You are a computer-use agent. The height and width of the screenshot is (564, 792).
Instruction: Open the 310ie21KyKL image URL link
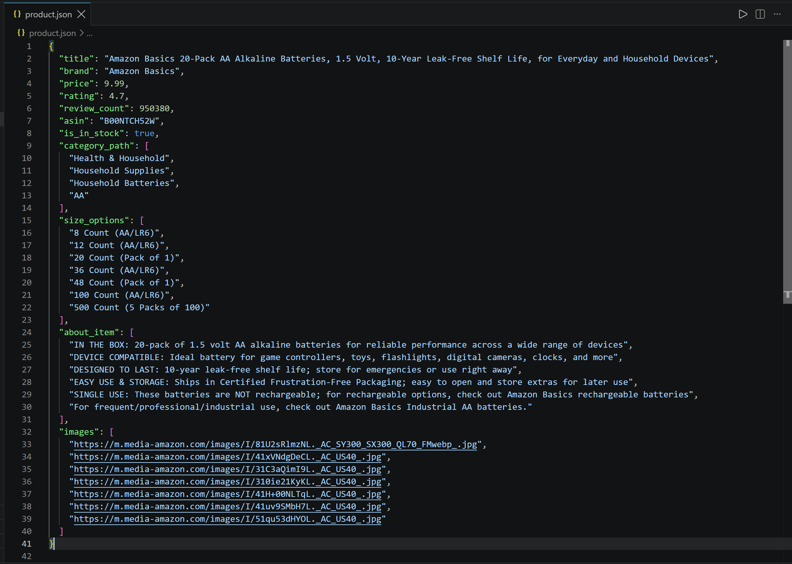227,482
